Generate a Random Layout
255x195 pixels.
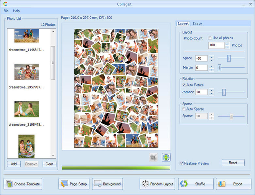pyautogui.click(x=157, y=184)
